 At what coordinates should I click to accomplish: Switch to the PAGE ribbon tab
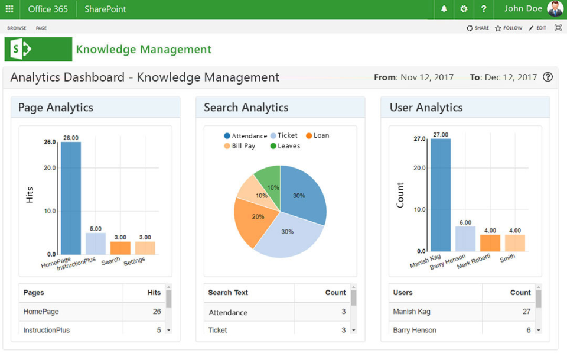point(41,27)
